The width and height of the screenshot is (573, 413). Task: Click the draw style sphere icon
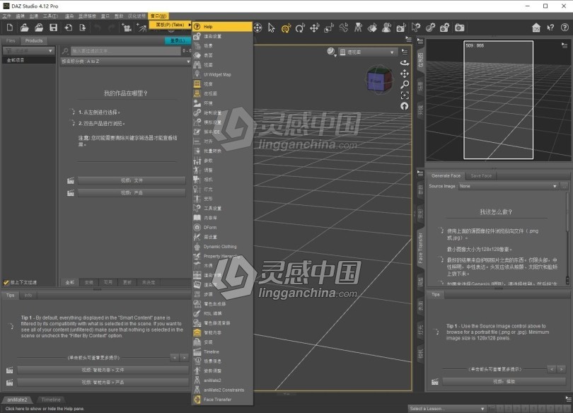pos(331,52)
